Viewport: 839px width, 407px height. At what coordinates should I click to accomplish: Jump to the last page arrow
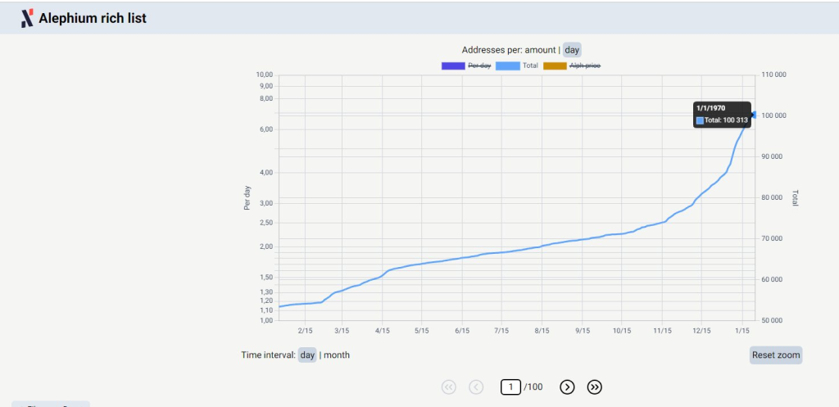(596, 387)
